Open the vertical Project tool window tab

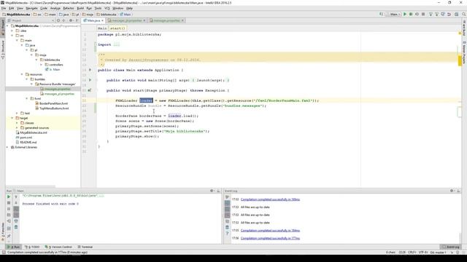(x=3, y=28)
